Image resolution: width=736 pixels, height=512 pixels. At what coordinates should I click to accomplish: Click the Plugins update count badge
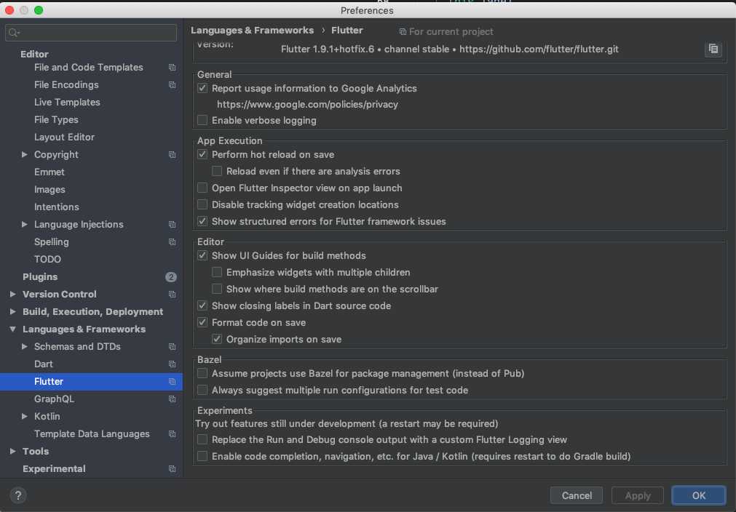click(171, 277)
